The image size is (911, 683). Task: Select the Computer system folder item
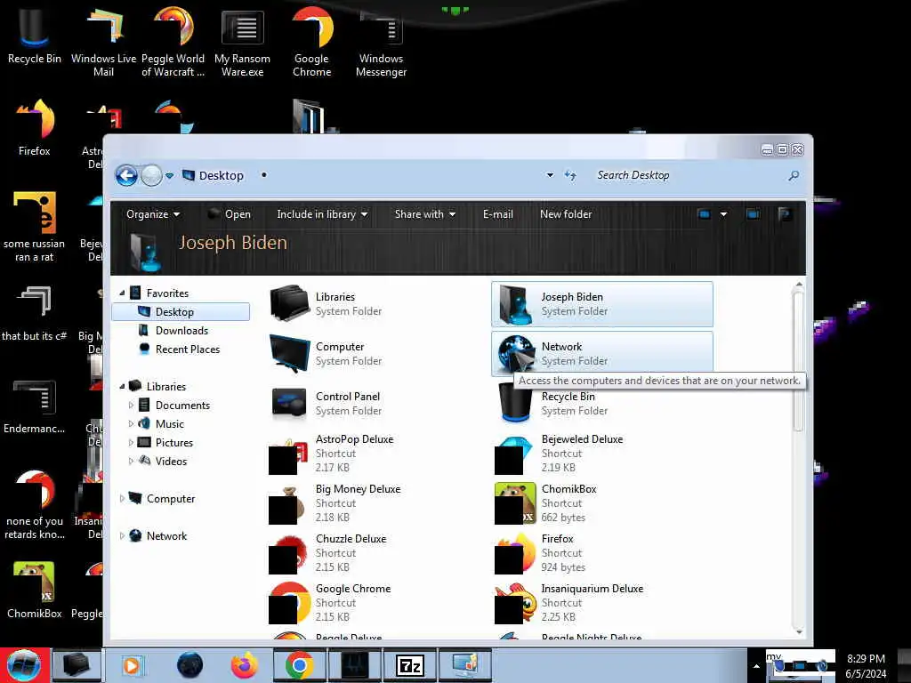click(x=375, y=354)
